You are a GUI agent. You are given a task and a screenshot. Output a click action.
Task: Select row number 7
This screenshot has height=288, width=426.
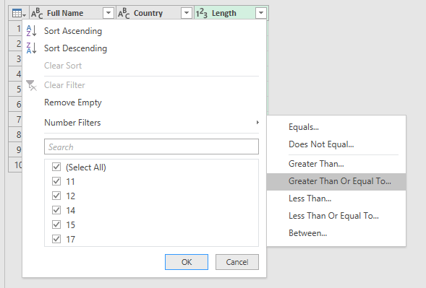click(x=15, y=119)
